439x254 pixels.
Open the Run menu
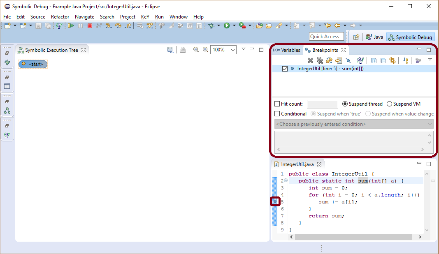(x=159, y=17)
